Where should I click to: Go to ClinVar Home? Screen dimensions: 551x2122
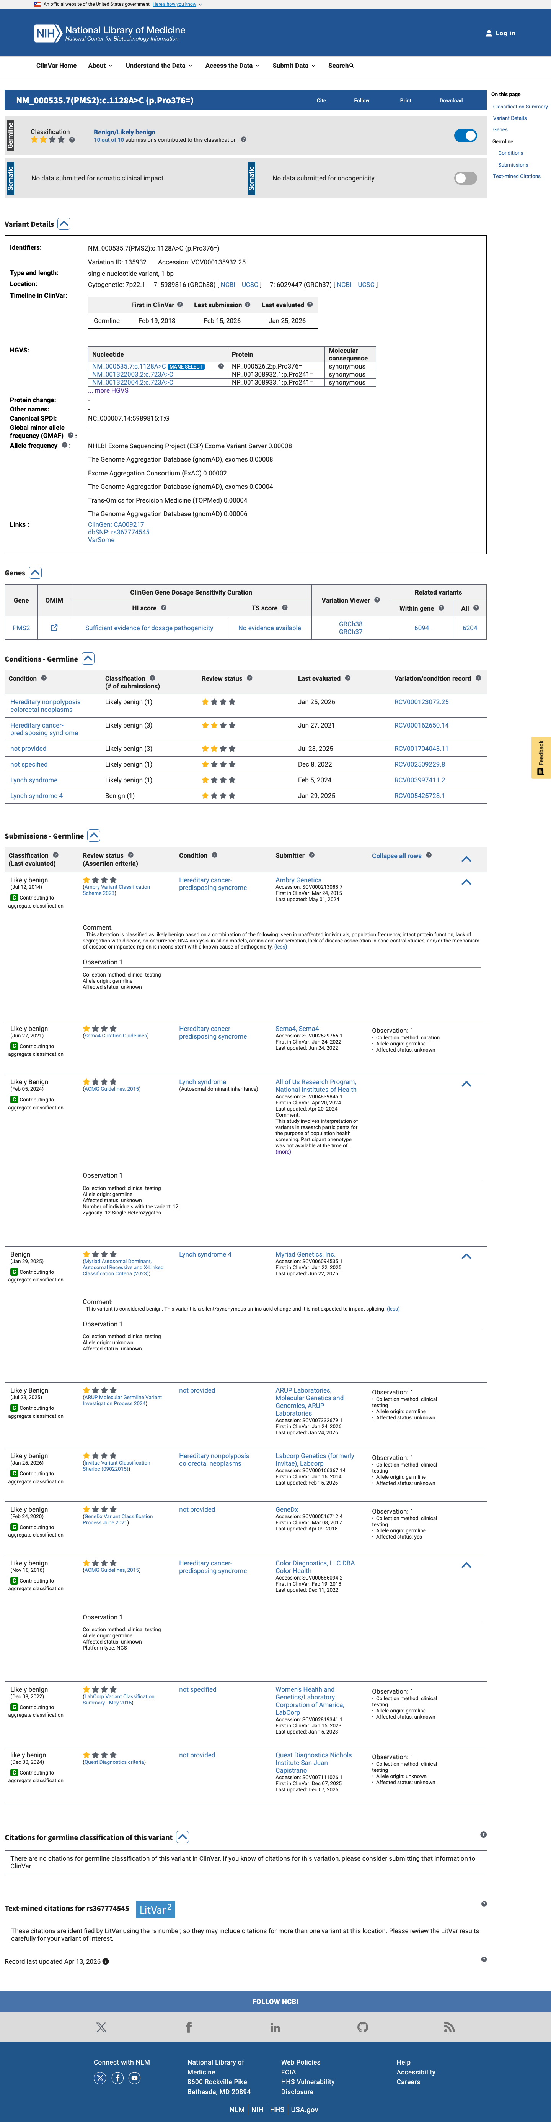pos(56,66)
